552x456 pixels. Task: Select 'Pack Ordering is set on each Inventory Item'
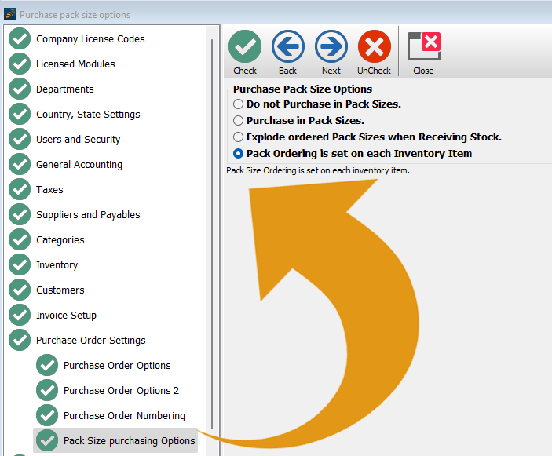pyautogui.click(x=239, y=154)
